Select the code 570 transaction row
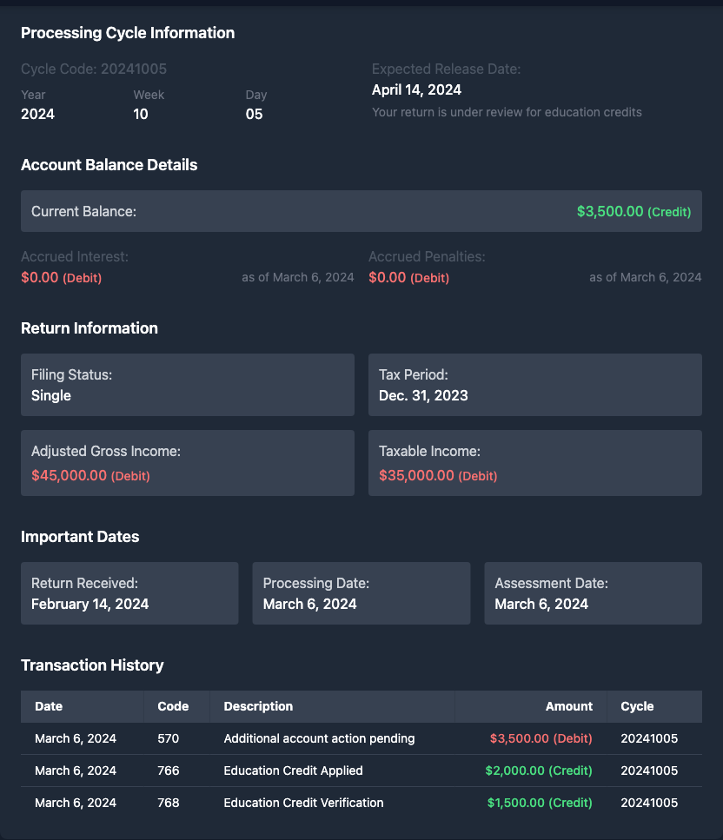 pyautogui.click(x=361, y=738)
